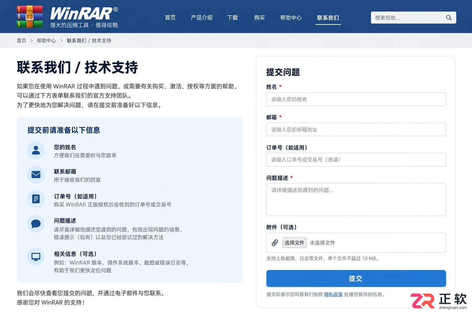Click the person icon beside 您的姓名
The image size is (472, 315).
pyautogui.click(x=36, y=151)
